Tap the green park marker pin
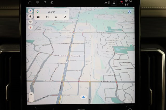 [x=131, y=45]
